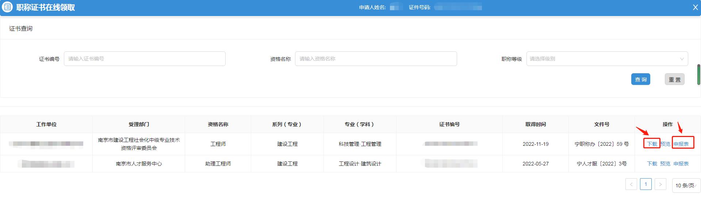Screen dimensions: 701x199
Task: Click the 取得时间 column header
Action: pos(535,124)
